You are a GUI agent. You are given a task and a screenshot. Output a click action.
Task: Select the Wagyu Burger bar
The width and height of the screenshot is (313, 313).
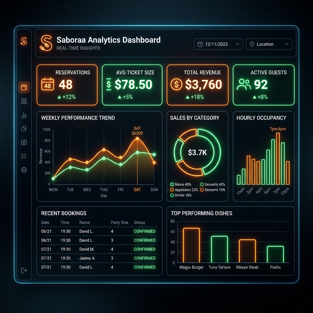pos(191,245)
